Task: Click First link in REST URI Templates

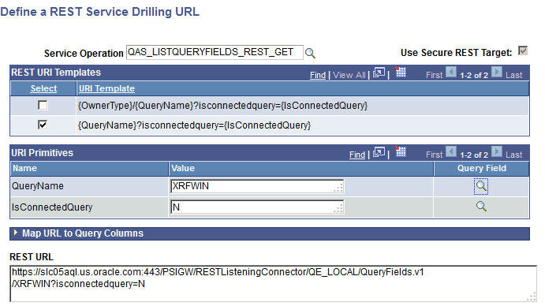Action: (434, 75)
